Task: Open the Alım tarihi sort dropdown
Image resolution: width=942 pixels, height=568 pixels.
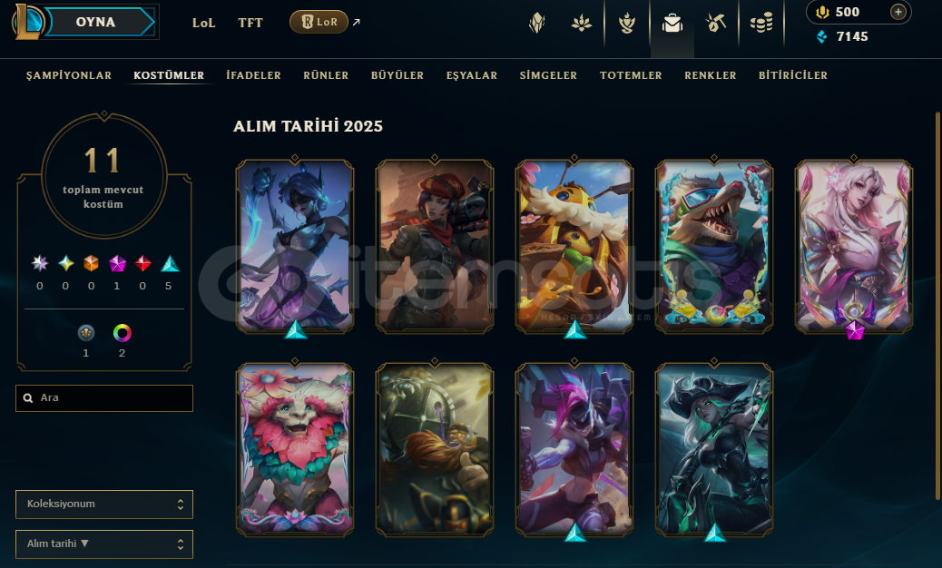Action: click(104, 544)
